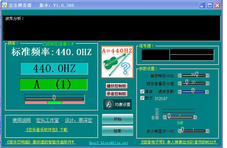Click 《宏乐音乐软件包》下载 download link
This screenshot has width=227, height=148.
(x=46, y=130)
